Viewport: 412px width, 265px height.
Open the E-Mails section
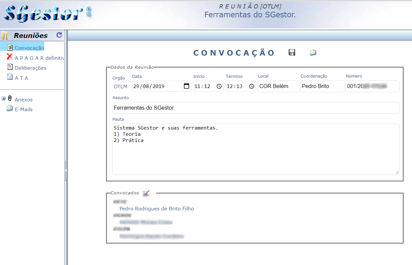point(24,109)
